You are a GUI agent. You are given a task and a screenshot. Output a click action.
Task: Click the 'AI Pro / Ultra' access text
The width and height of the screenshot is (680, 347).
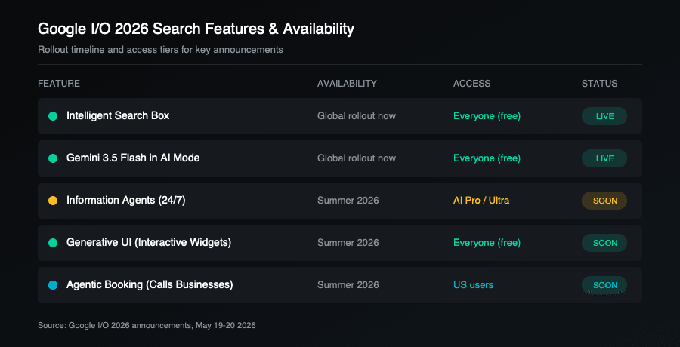pyautogui.click(x=481, y=201)
